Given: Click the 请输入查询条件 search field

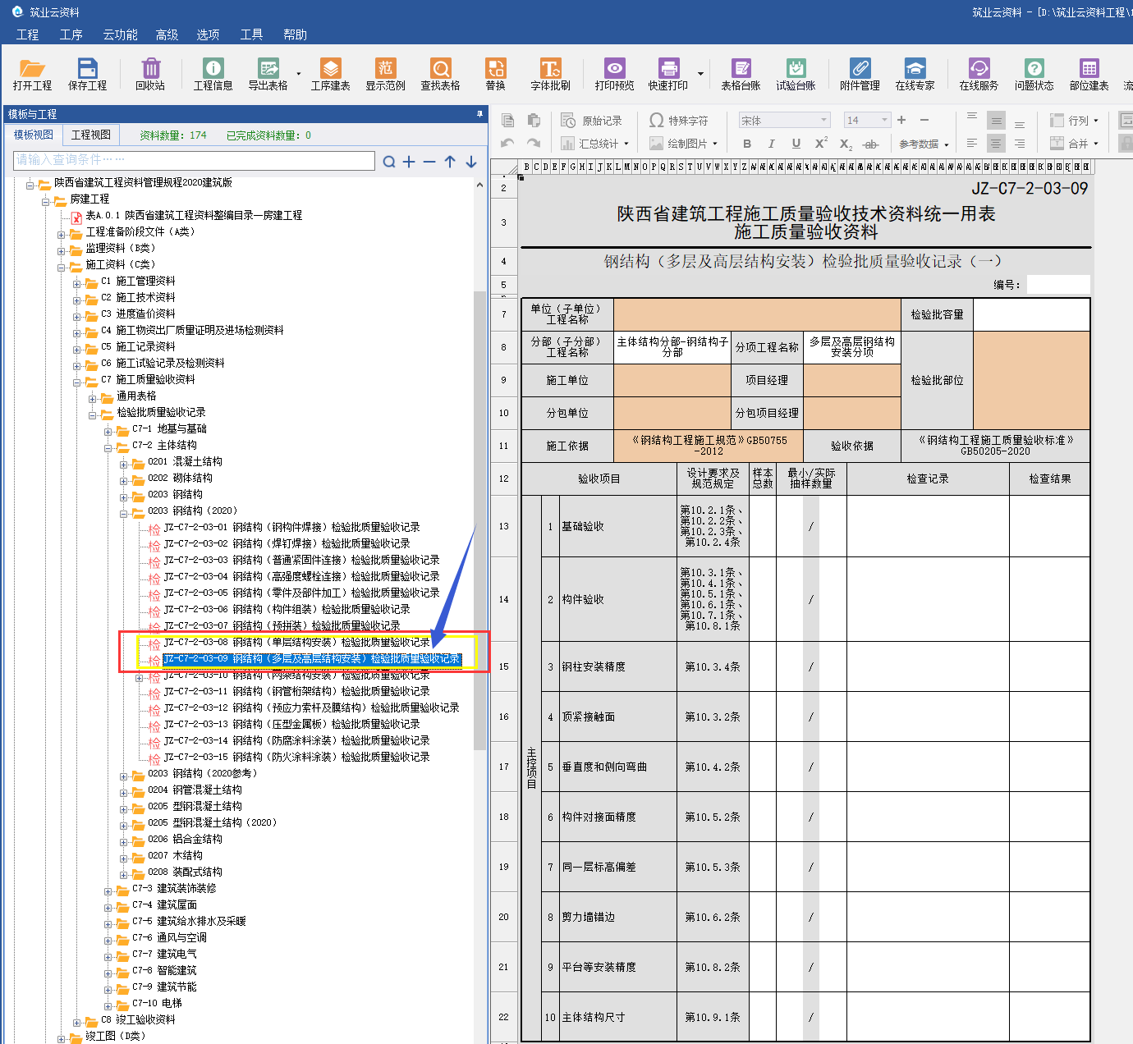Looking at the screenshot, I should click(195, 160).
